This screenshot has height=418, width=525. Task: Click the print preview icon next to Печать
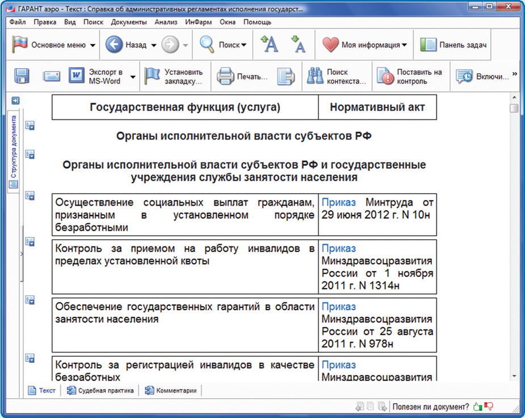point(288,76)
